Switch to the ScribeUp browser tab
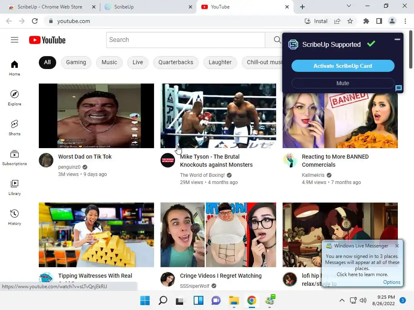Viewport: 414px width, 310px height. point(148,7)
